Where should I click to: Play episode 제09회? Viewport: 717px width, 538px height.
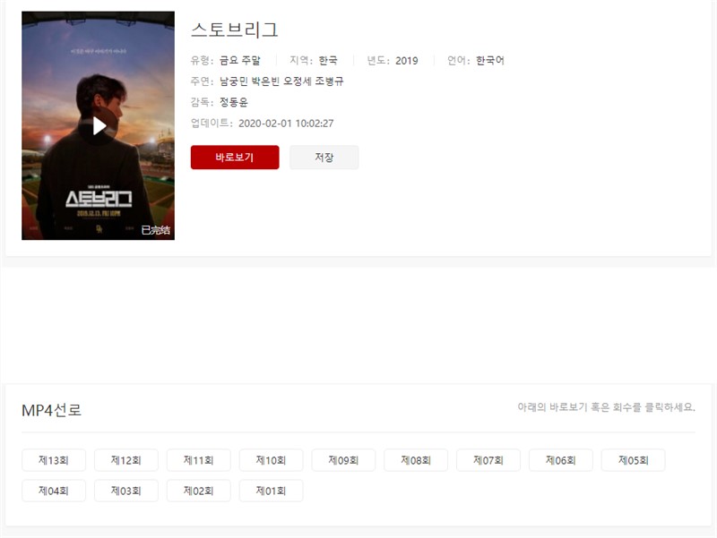[x=343, y=460]
